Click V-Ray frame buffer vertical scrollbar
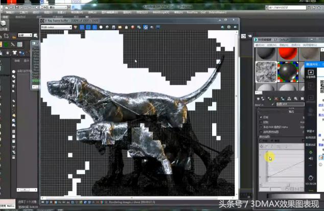Screen dimensions: 324x211 [237, 113]
